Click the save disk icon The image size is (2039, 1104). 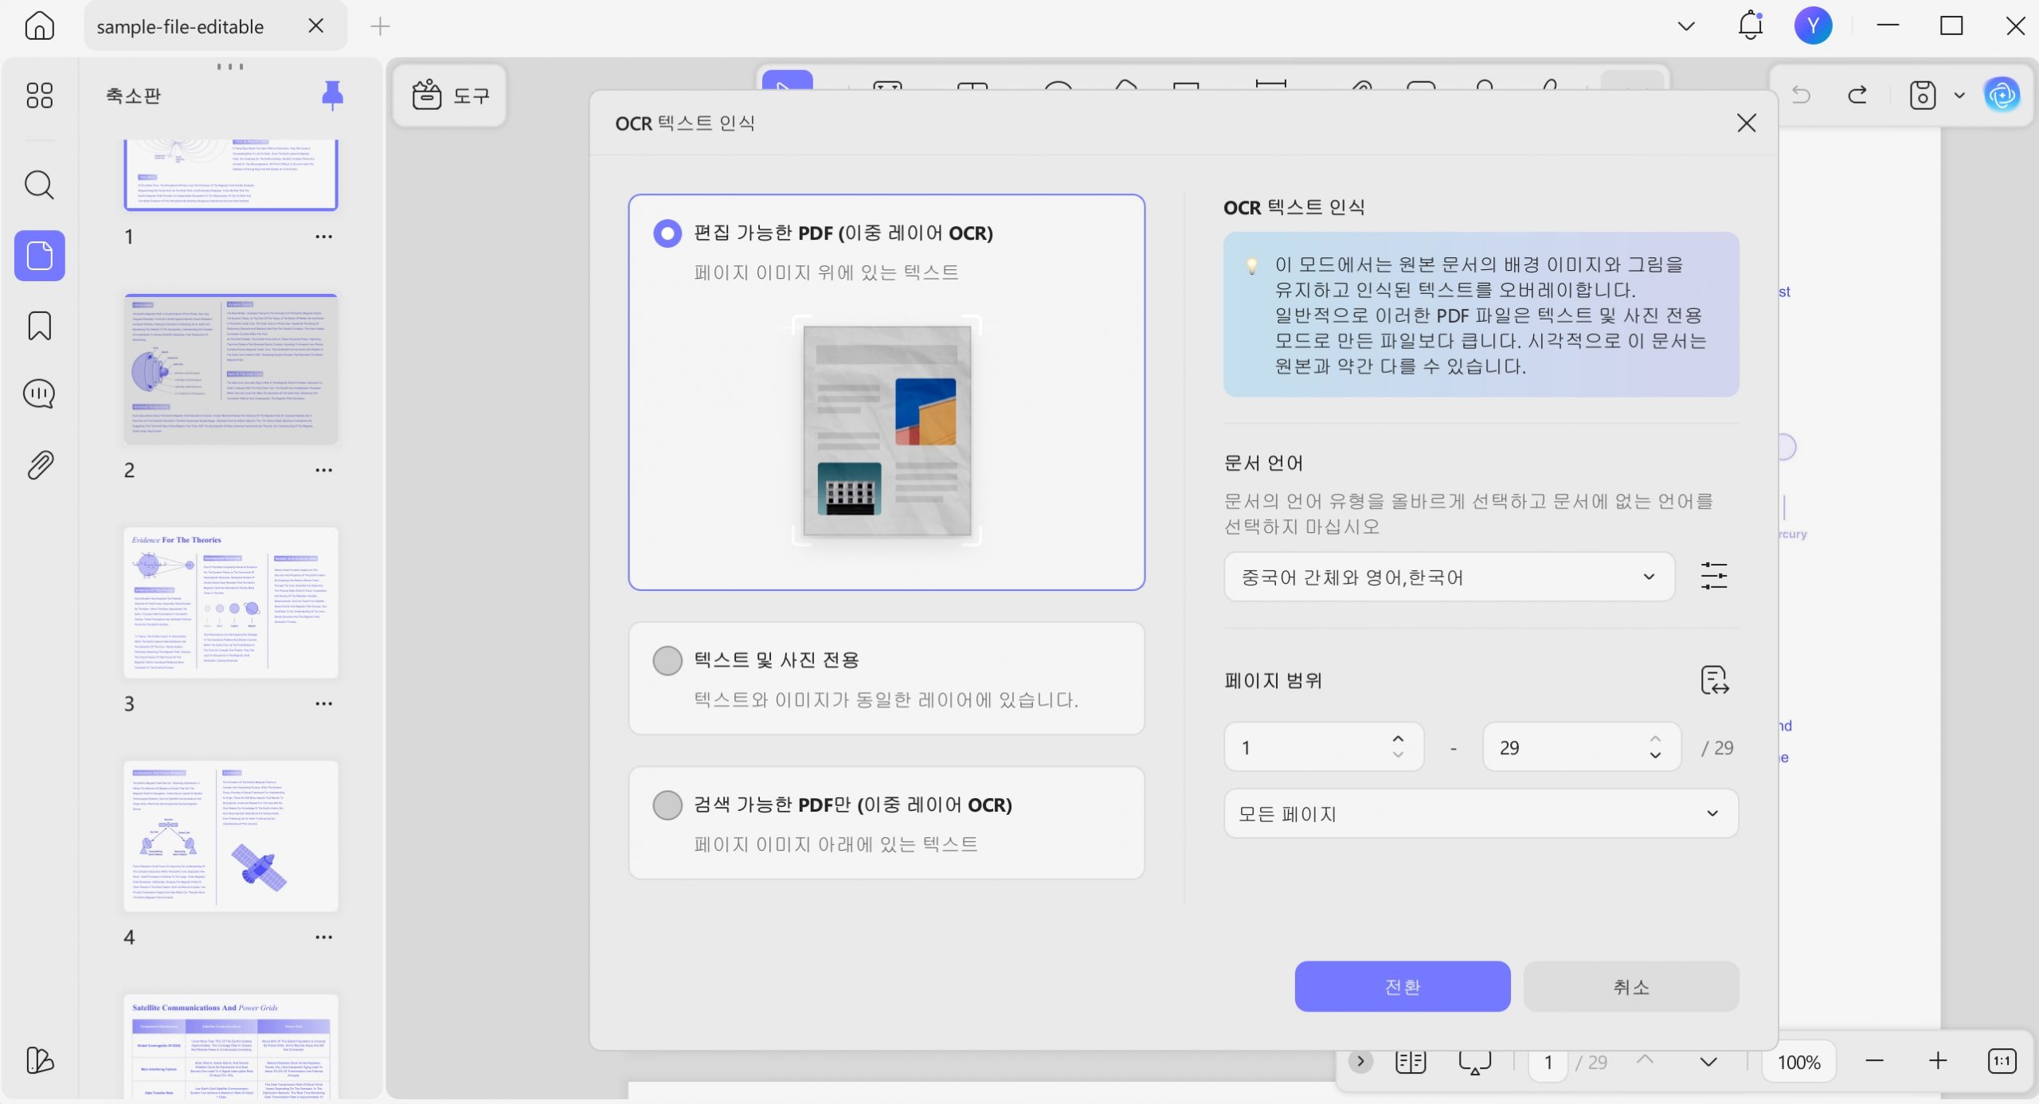[x=1922, y=96]
